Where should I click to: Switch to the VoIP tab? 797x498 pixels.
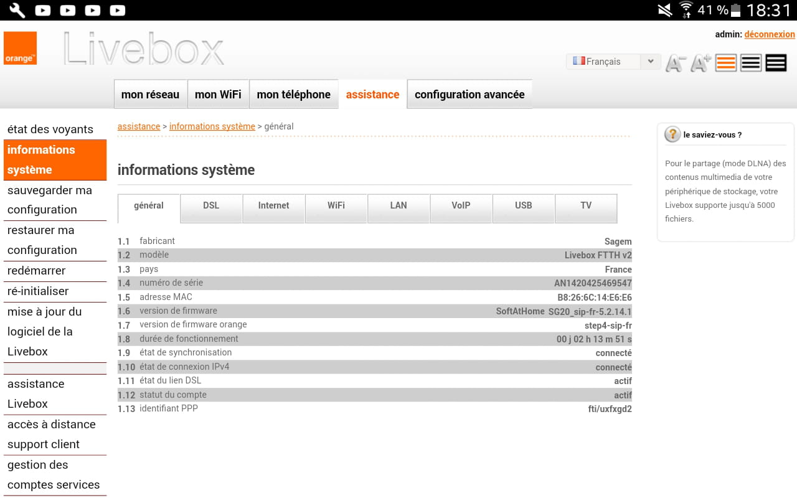point(461,208)
